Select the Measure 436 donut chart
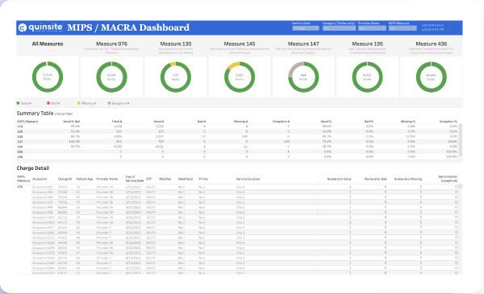 pos(432,77)
